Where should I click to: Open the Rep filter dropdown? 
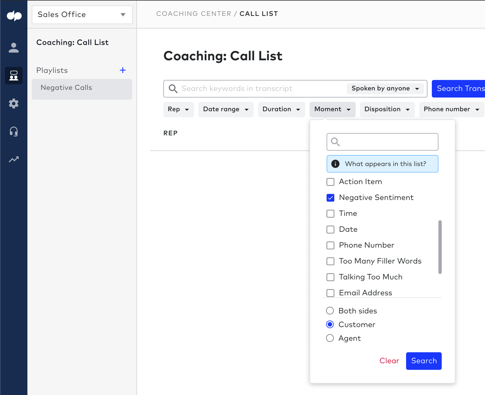(178, 109)
